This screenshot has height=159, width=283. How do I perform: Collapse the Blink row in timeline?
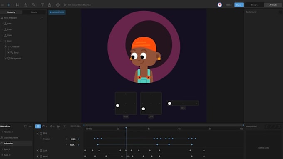coord(38,133)
